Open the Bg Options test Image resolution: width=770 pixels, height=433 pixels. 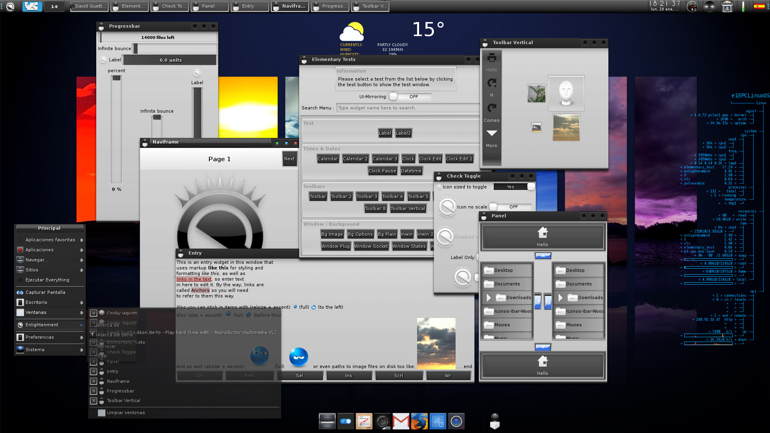tap(360, 234)
